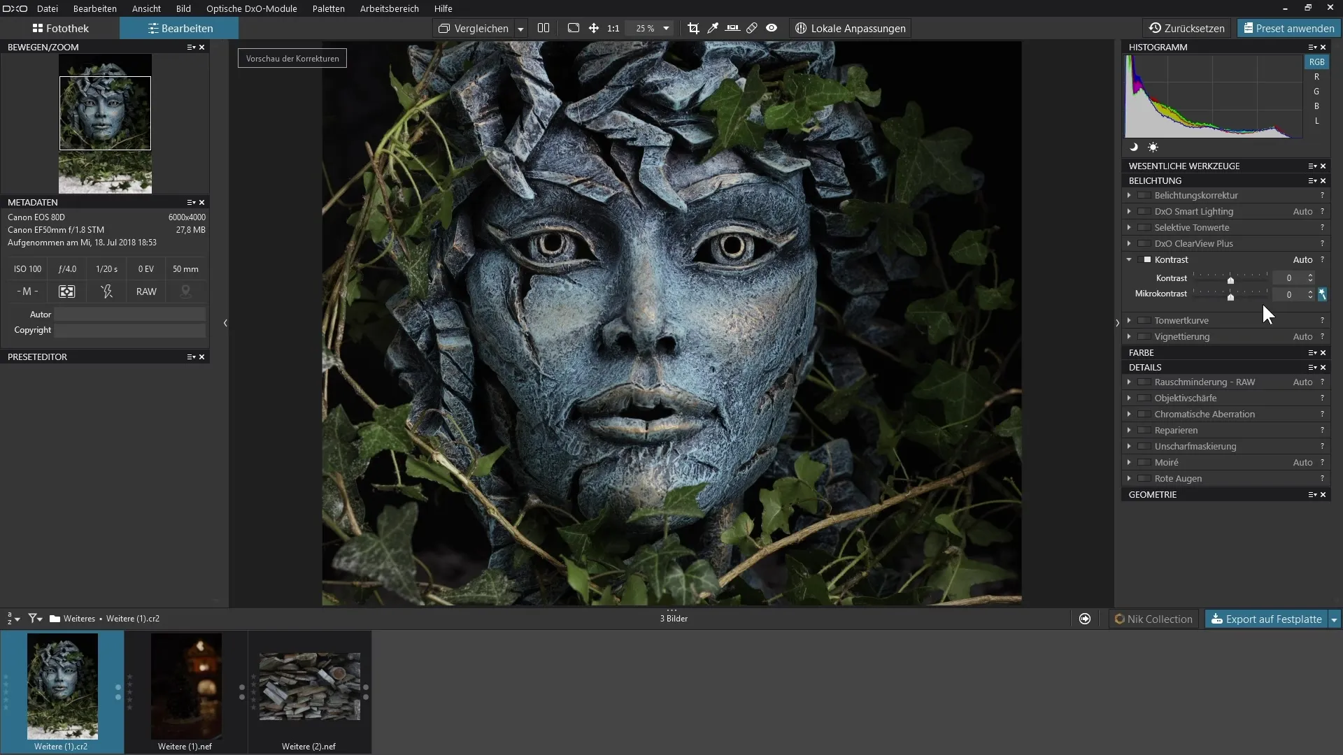Open Lokale Anpassungen
This screenshot has width=1343, height=755.
[850, 28]
